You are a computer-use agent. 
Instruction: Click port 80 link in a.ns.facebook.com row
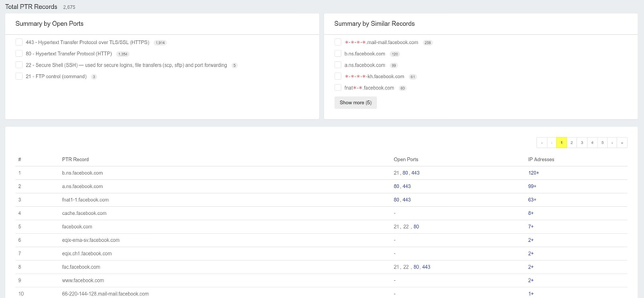[397, 186]
